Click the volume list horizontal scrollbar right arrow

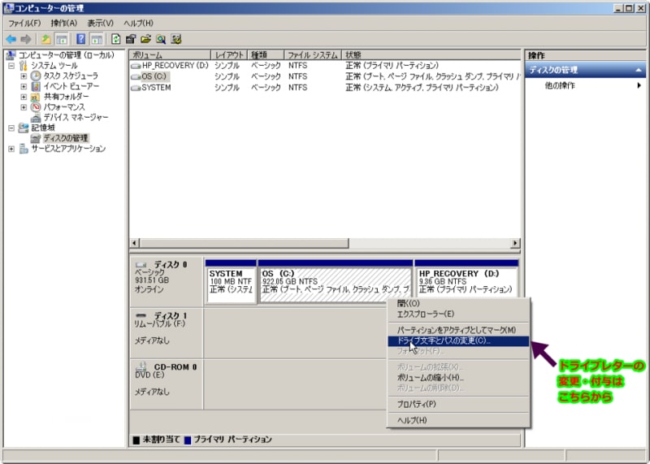(x=514, y=243)
